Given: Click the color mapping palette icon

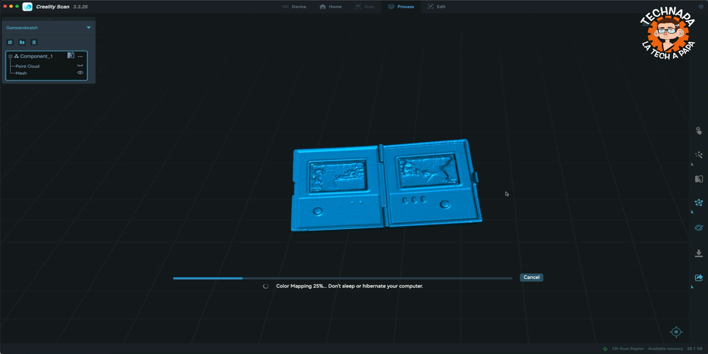Looking at the screenshot, I should (699, 228).
